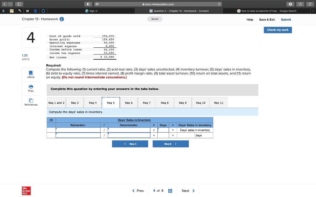
Task: Go to the previous question with Prev
Action: pyautogui.click(x=138, y=191)
